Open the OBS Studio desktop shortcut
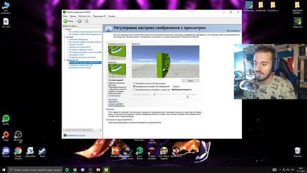 pos(18,136)
